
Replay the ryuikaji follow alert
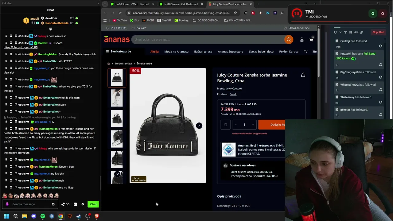pyautogui.click(x=380, y=46)
